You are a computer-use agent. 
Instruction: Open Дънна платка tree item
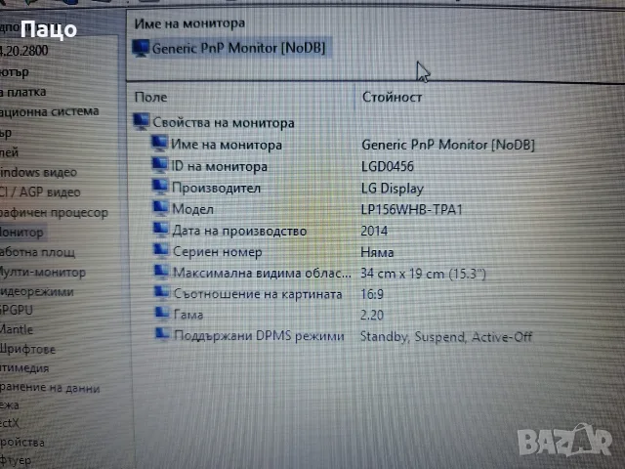pos(23,92)
